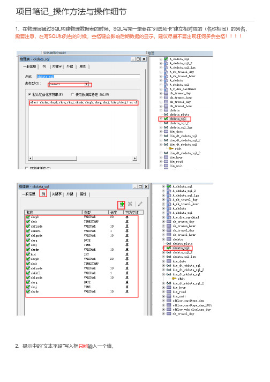270x382 pixels.
Task: Sort columns by the 类型 header
Action: pyautogui.click(x=95, y=213)
